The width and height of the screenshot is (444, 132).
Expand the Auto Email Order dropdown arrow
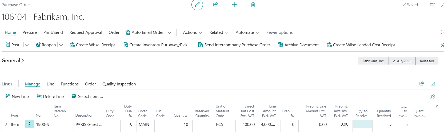point(169,32)
